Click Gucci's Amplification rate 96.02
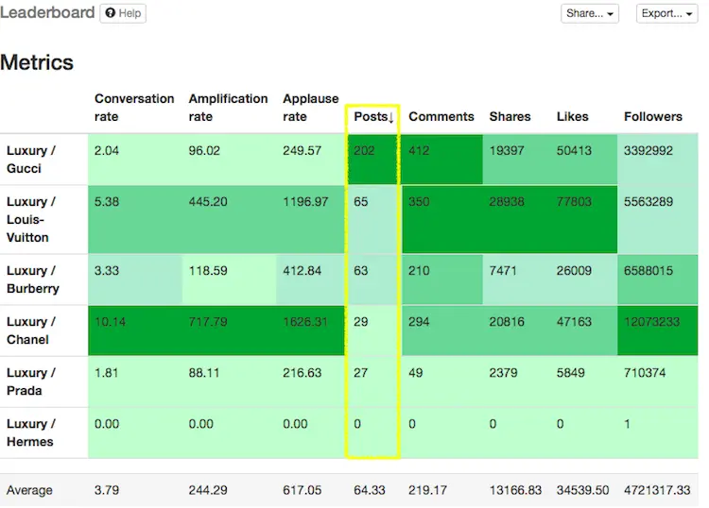 204,150
